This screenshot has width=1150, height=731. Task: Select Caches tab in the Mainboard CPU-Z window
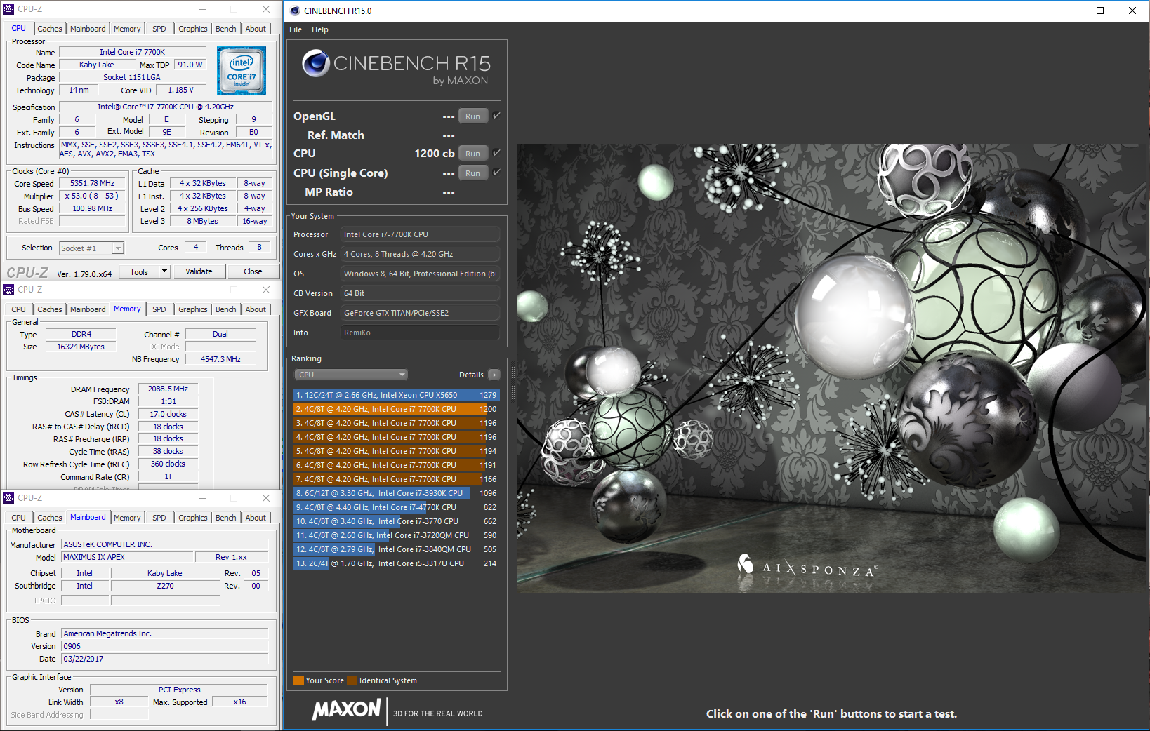(50, 518)
